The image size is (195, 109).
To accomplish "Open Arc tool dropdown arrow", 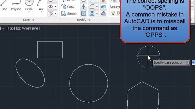I will (x=41, y=12).
